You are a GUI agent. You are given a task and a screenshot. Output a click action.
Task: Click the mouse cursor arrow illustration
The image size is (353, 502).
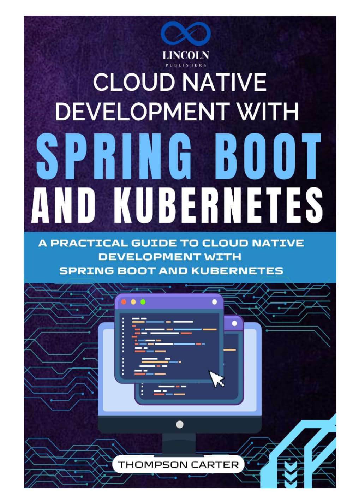(217, 378)
